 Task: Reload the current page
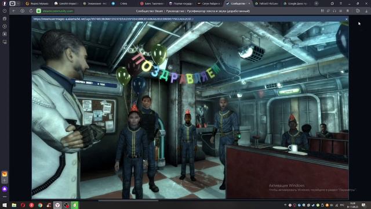coord(31,11)
